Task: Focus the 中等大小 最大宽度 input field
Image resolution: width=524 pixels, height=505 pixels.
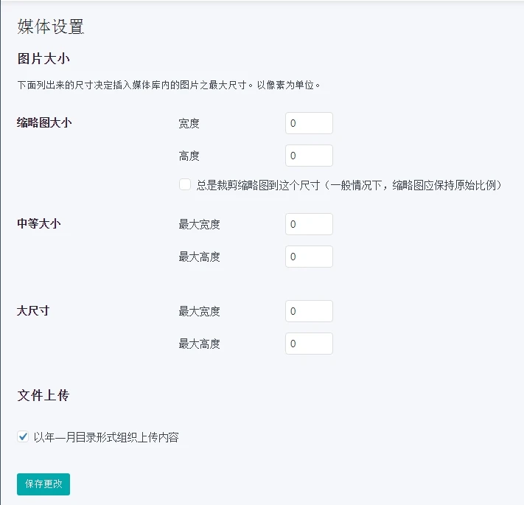Action: point(309,224)
